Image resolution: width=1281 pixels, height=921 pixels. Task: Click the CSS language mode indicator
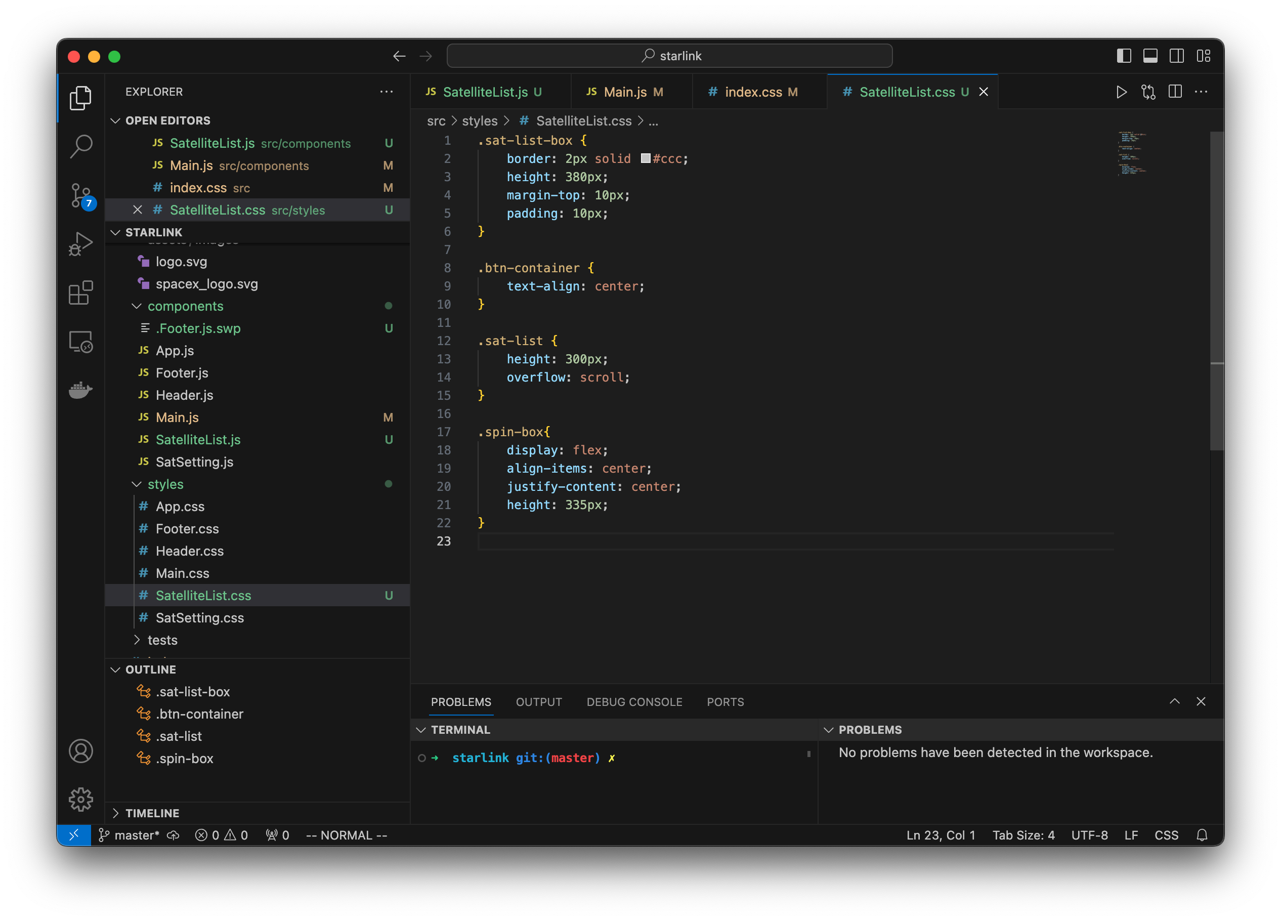pos(1166,835)
